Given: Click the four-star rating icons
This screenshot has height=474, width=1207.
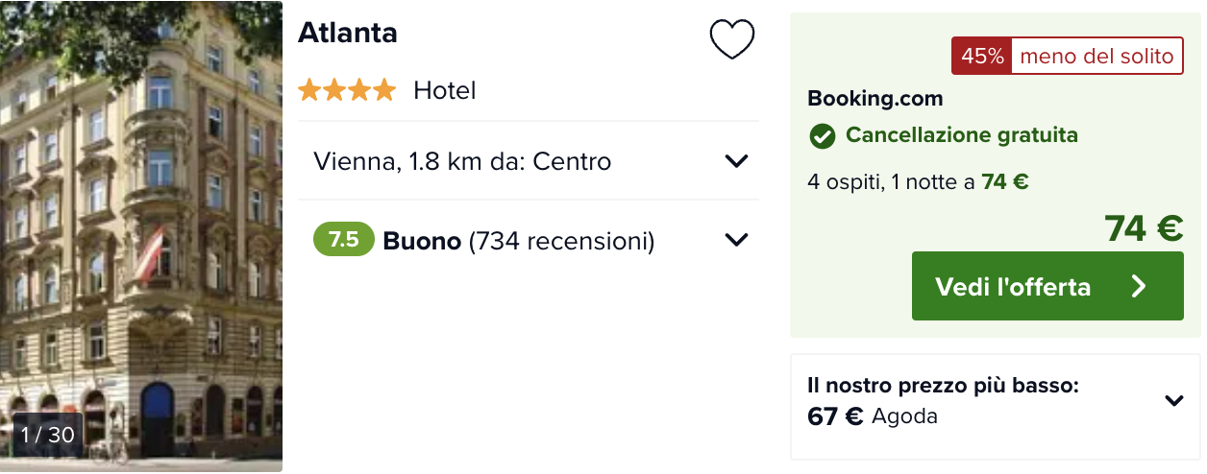Looking at the screenshot, I should pos(347,90).
